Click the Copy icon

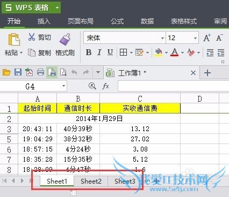(32, 52)
